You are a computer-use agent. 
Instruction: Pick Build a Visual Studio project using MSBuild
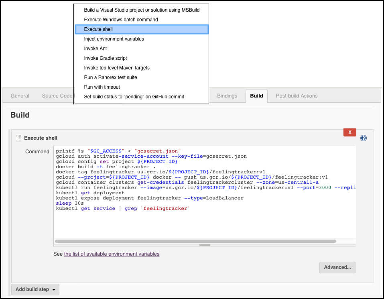point(142,10)
